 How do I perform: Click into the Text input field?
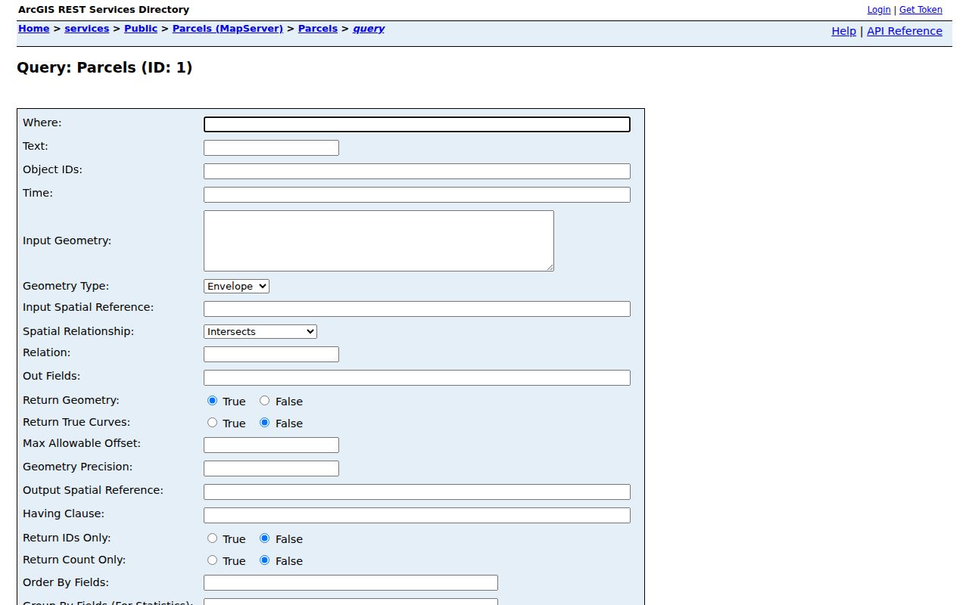coord(271,148)
